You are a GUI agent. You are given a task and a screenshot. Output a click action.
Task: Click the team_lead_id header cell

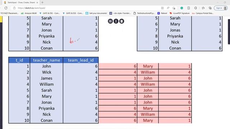[81, 60]
